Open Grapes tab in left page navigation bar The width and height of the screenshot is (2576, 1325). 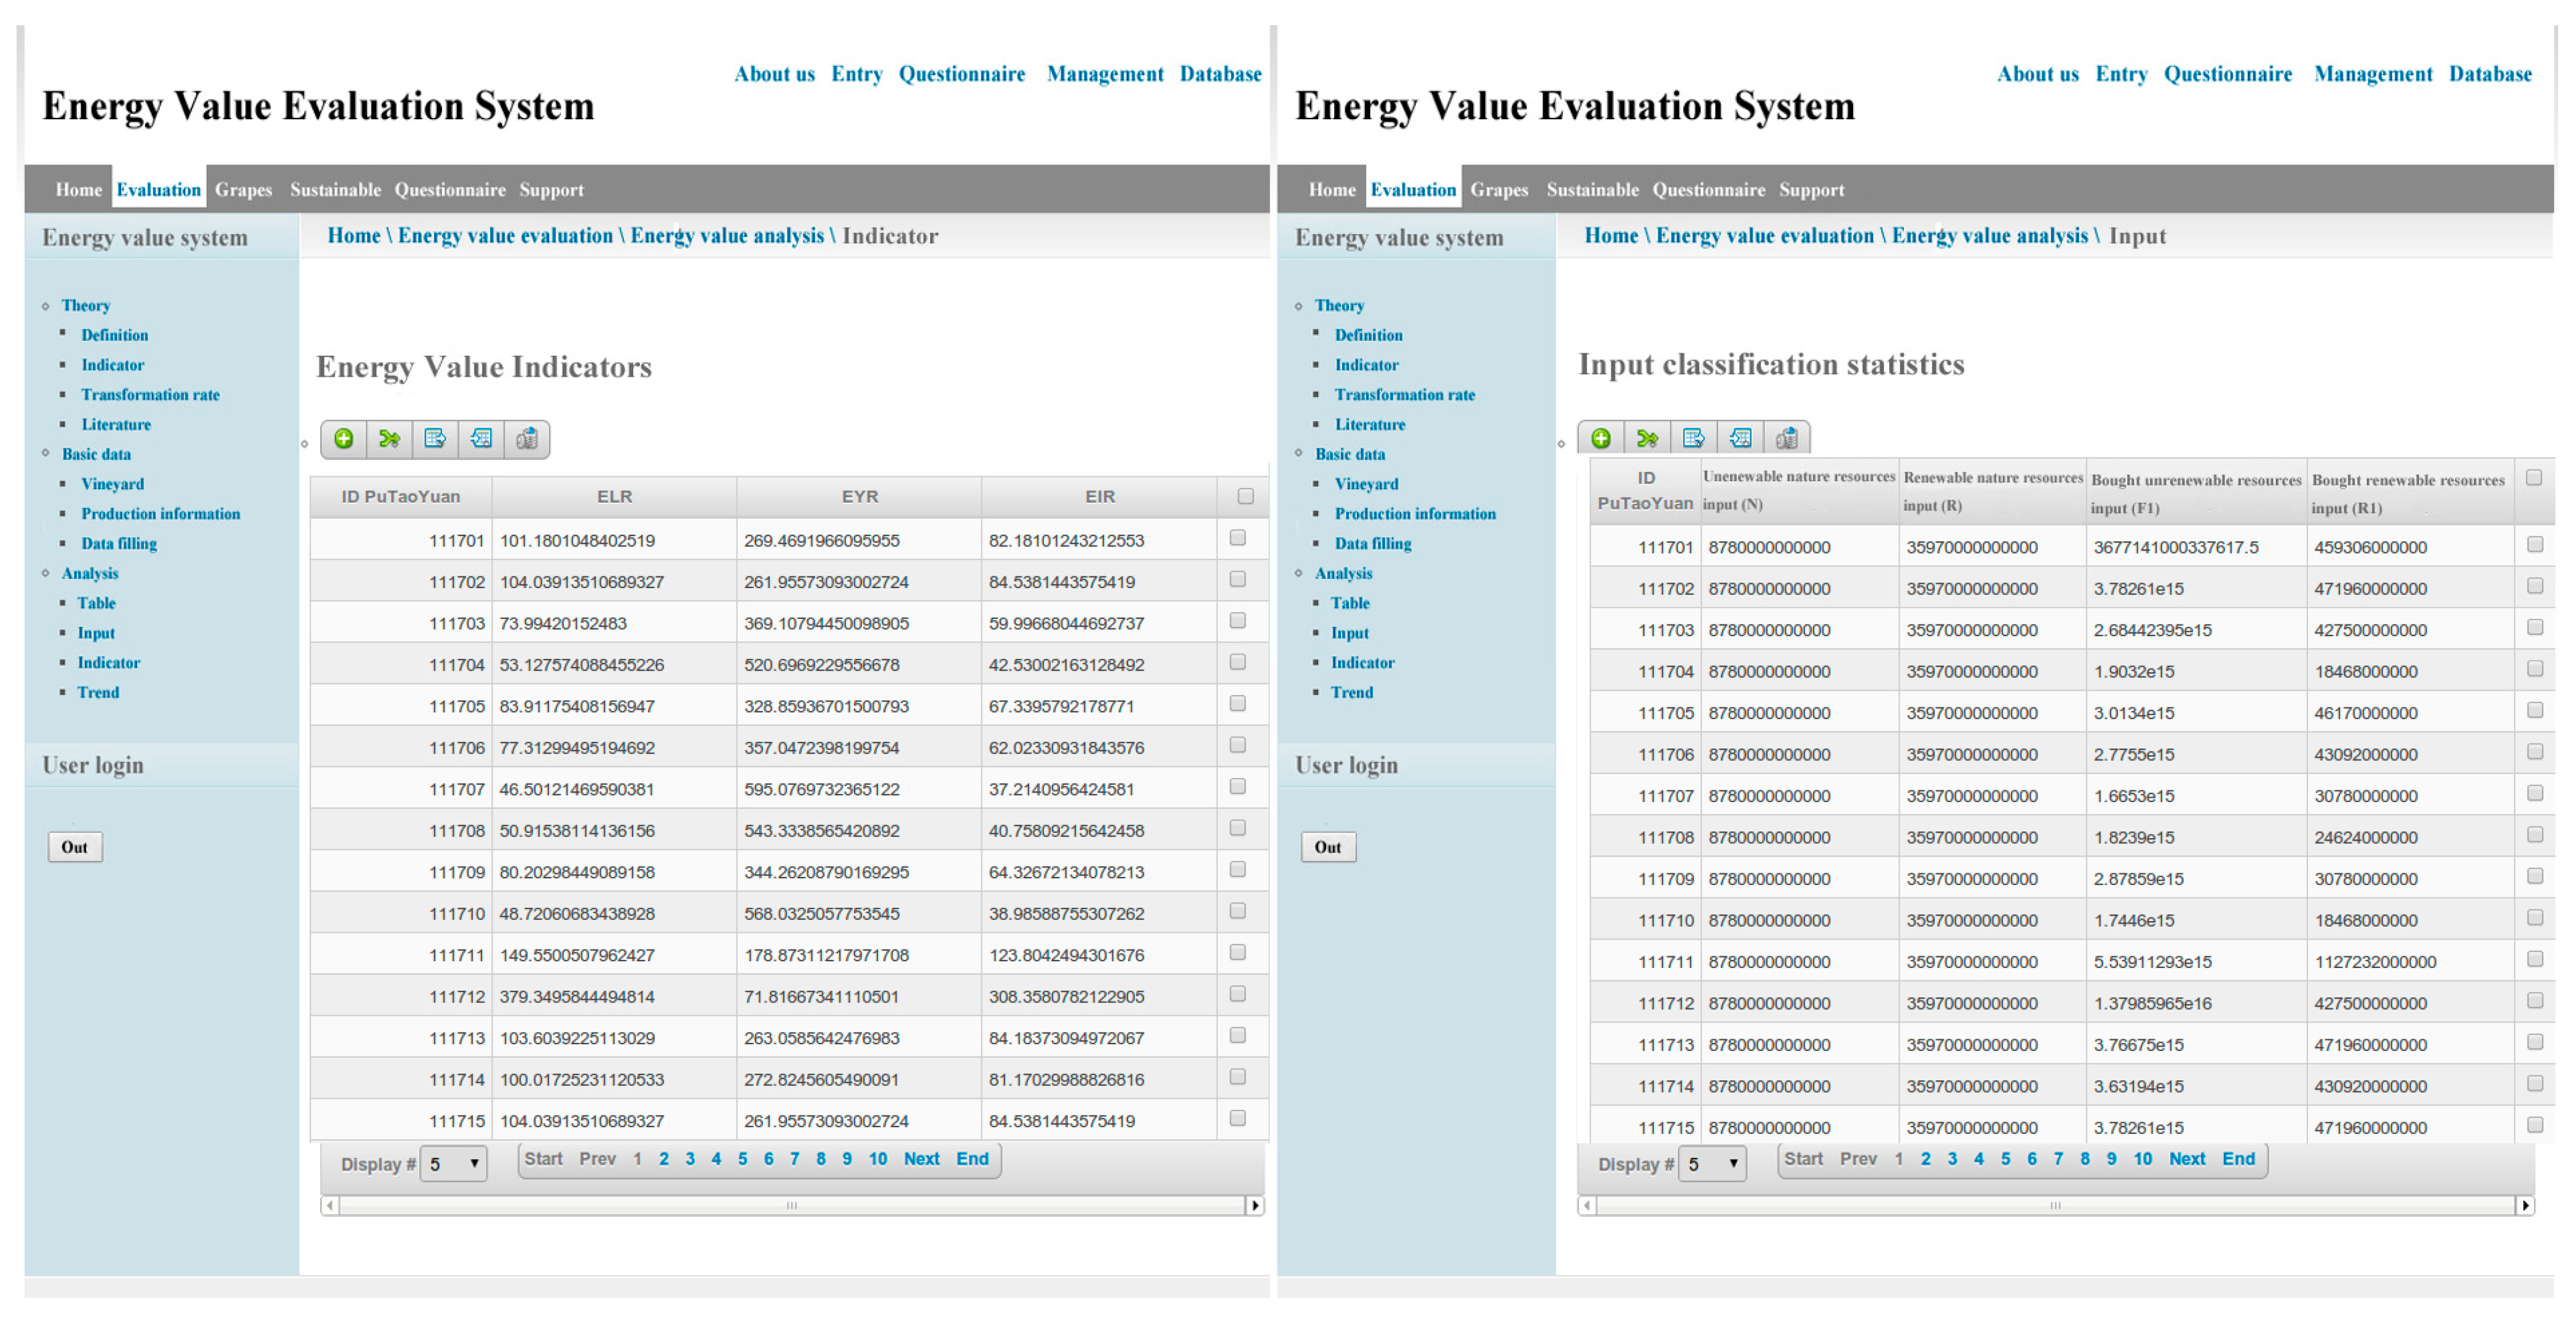coord(243,190)
